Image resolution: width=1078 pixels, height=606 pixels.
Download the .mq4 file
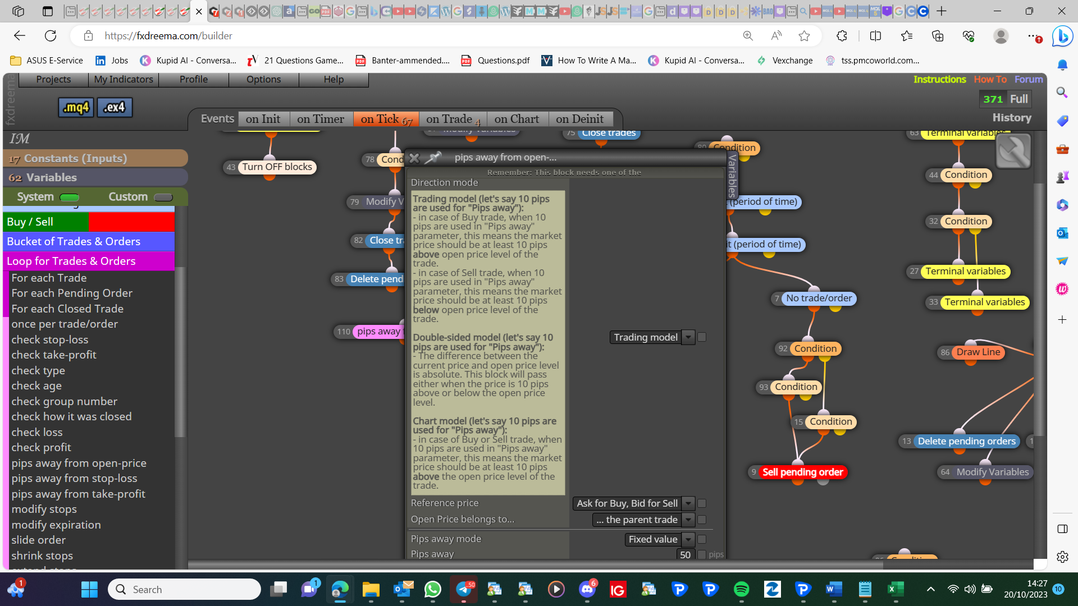coord(76,107)
